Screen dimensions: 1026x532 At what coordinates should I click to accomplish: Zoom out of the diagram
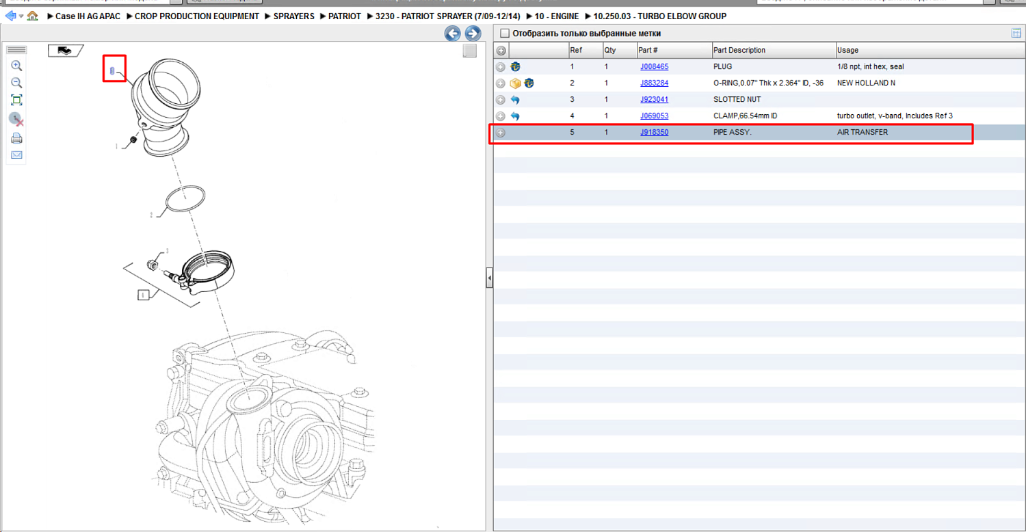point(16,83)
